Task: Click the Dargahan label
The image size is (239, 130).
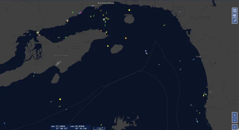Action: click(80, 33)
